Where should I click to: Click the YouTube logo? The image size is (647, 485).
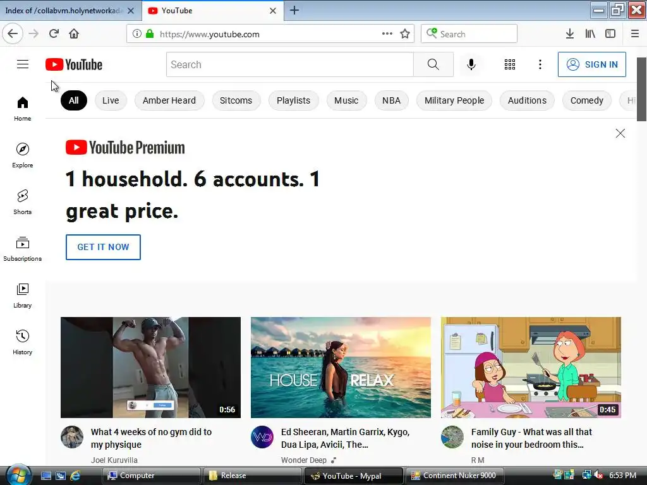(74, 64)
